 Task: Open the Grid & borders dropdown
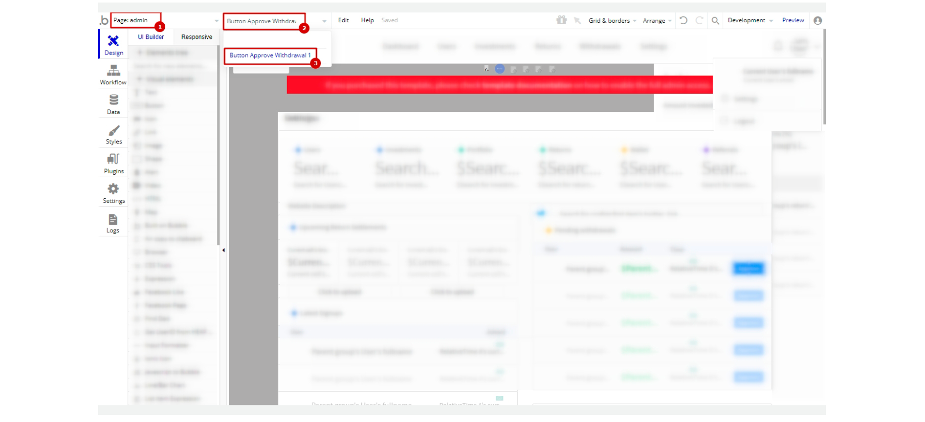point(612,21)
